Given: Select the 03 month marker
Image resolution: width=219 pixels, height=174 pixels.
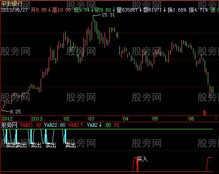Looking at the screenshot, I should 91,119.
